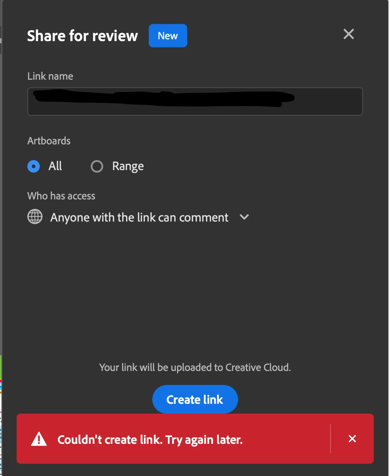390x476 pixels.
Task: Click the Link name label
Action: tap(50, 76)
